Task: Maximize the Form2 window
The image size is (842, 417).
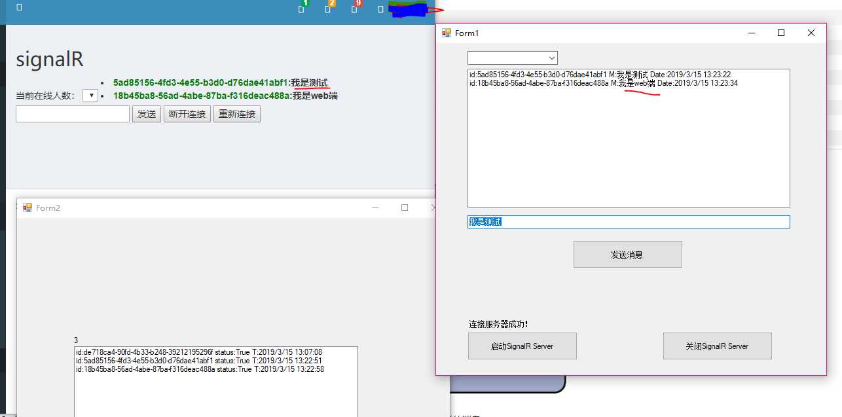Action: tap(405, 208)
